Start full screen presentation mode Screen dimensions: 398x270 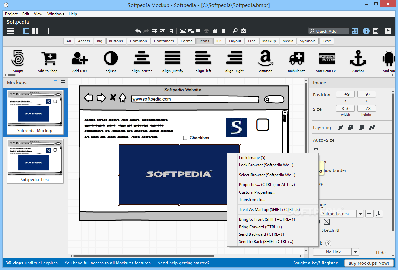point(388,31)
